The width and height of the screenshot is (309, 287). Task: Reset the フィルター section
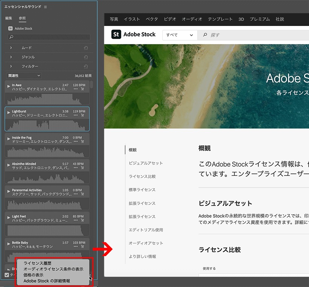pyautogui.click(x=86, y=66)
